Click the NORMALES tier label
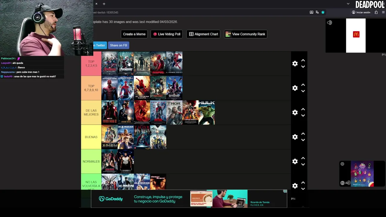Viewport: 386px width, 217px height. point(91,161)
